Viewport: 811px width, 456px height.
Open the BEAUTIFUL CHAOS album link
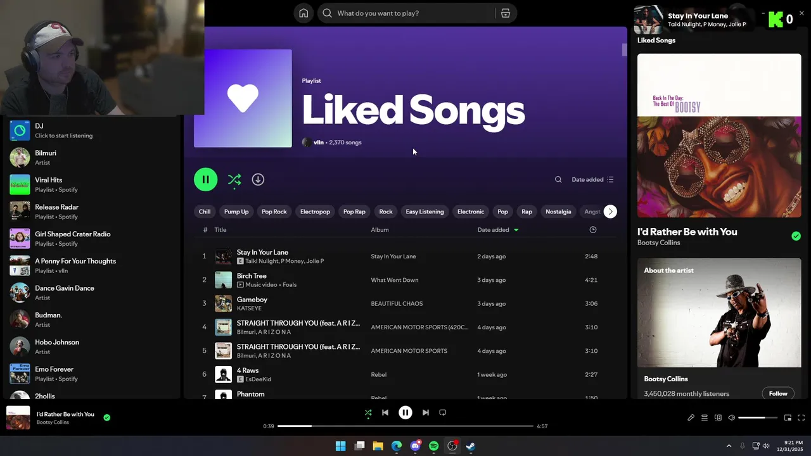tap(397, 303)
